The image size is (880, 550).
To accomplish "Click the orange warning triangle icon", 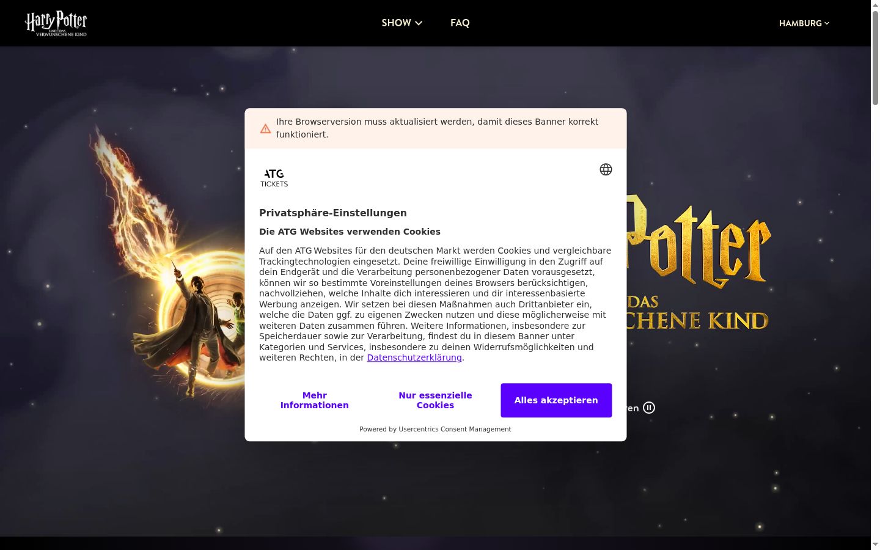I will (x=265, y=128).
